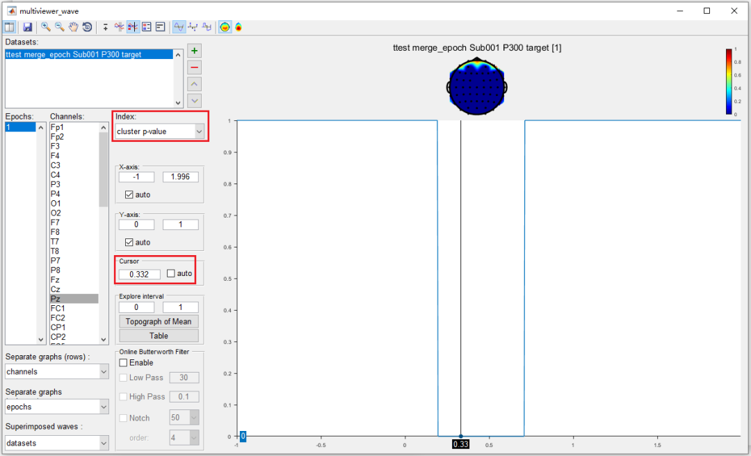This screenshot has height=456, width=751.
Task: Select channel F3
Action: [x=74, y=146]
